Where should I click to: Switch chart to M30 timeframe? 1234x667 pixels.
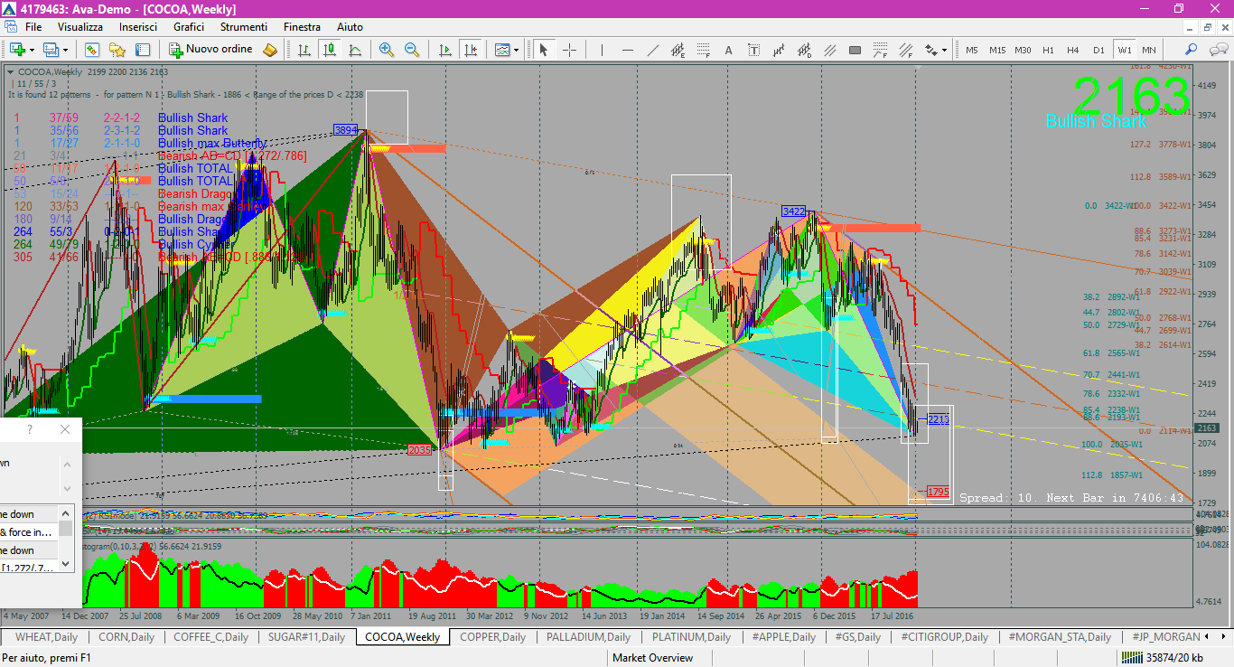(x=1023, y=50)
